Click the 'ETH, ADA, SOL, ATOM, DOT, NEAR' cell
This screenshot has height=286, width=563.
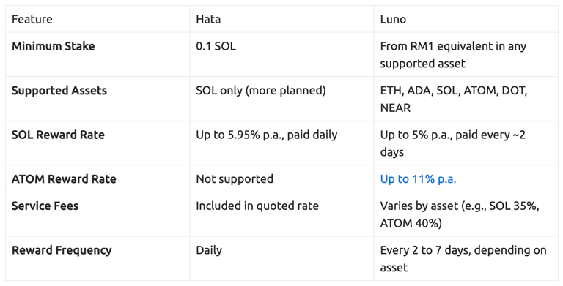point(454,99)
